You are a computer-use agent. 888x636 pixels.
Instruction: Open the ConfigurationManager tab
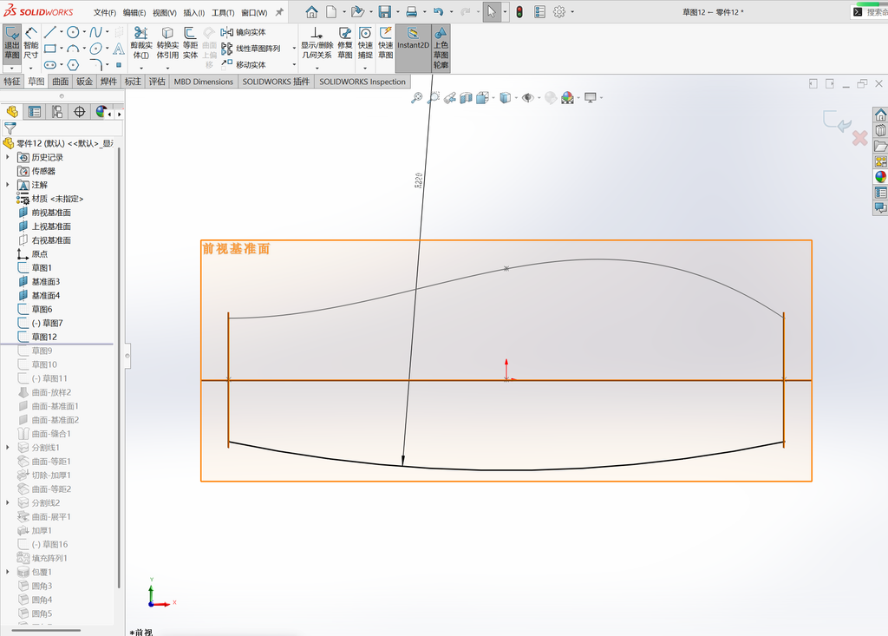pyautogui.click(x=57, y=112)
